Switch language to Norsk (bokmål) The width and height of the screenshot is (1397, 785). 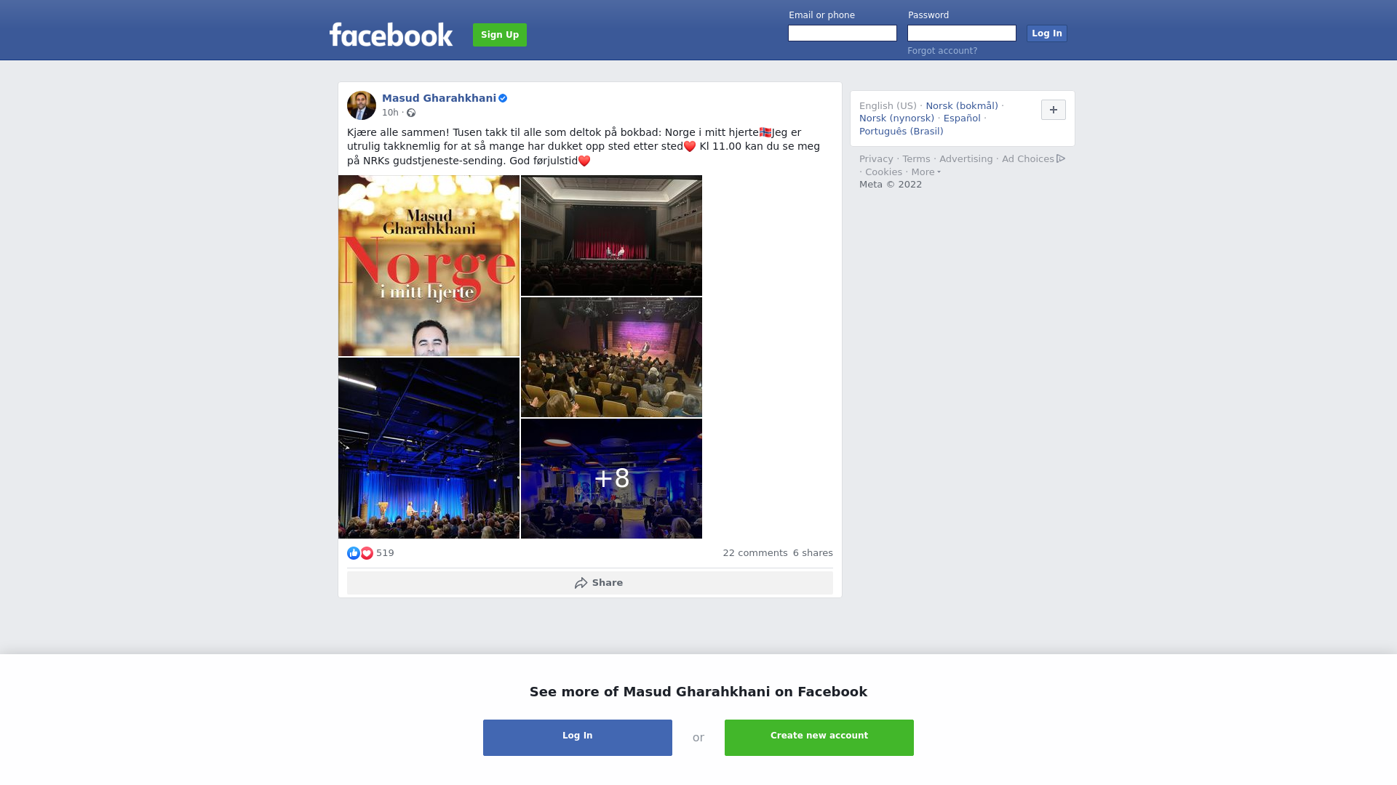click(x=962, y=106)
